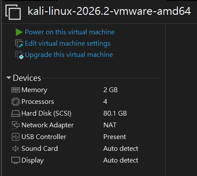Viewport: 197px width, 176px height.
Task: Select the Network Adapter NAT value
Action: click(110, 125)
